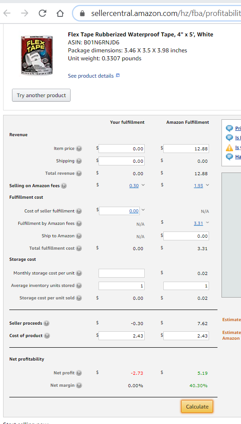Click the -2.73 net profit value
241x424 pixels.
[137, 373]
